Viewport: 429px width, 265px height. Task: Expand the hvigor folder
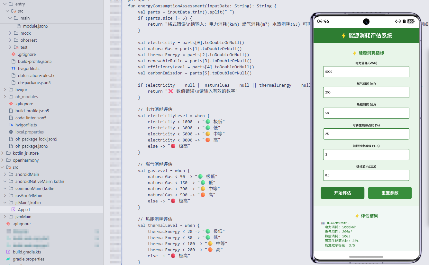pos(5,90)
